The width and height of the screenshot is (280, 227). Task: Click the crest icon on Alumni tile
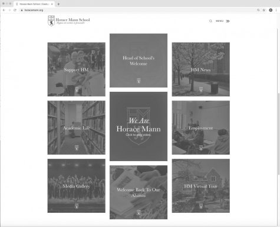click(x=139, y=212)
